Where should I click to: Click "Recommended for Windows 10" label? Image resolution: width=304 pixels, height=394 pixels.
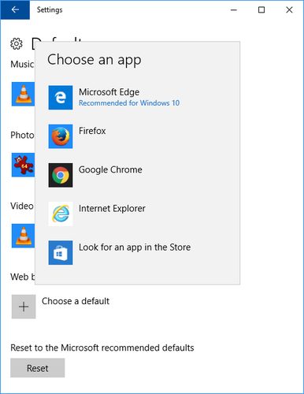pyautogui.click(x=129, y=103)
